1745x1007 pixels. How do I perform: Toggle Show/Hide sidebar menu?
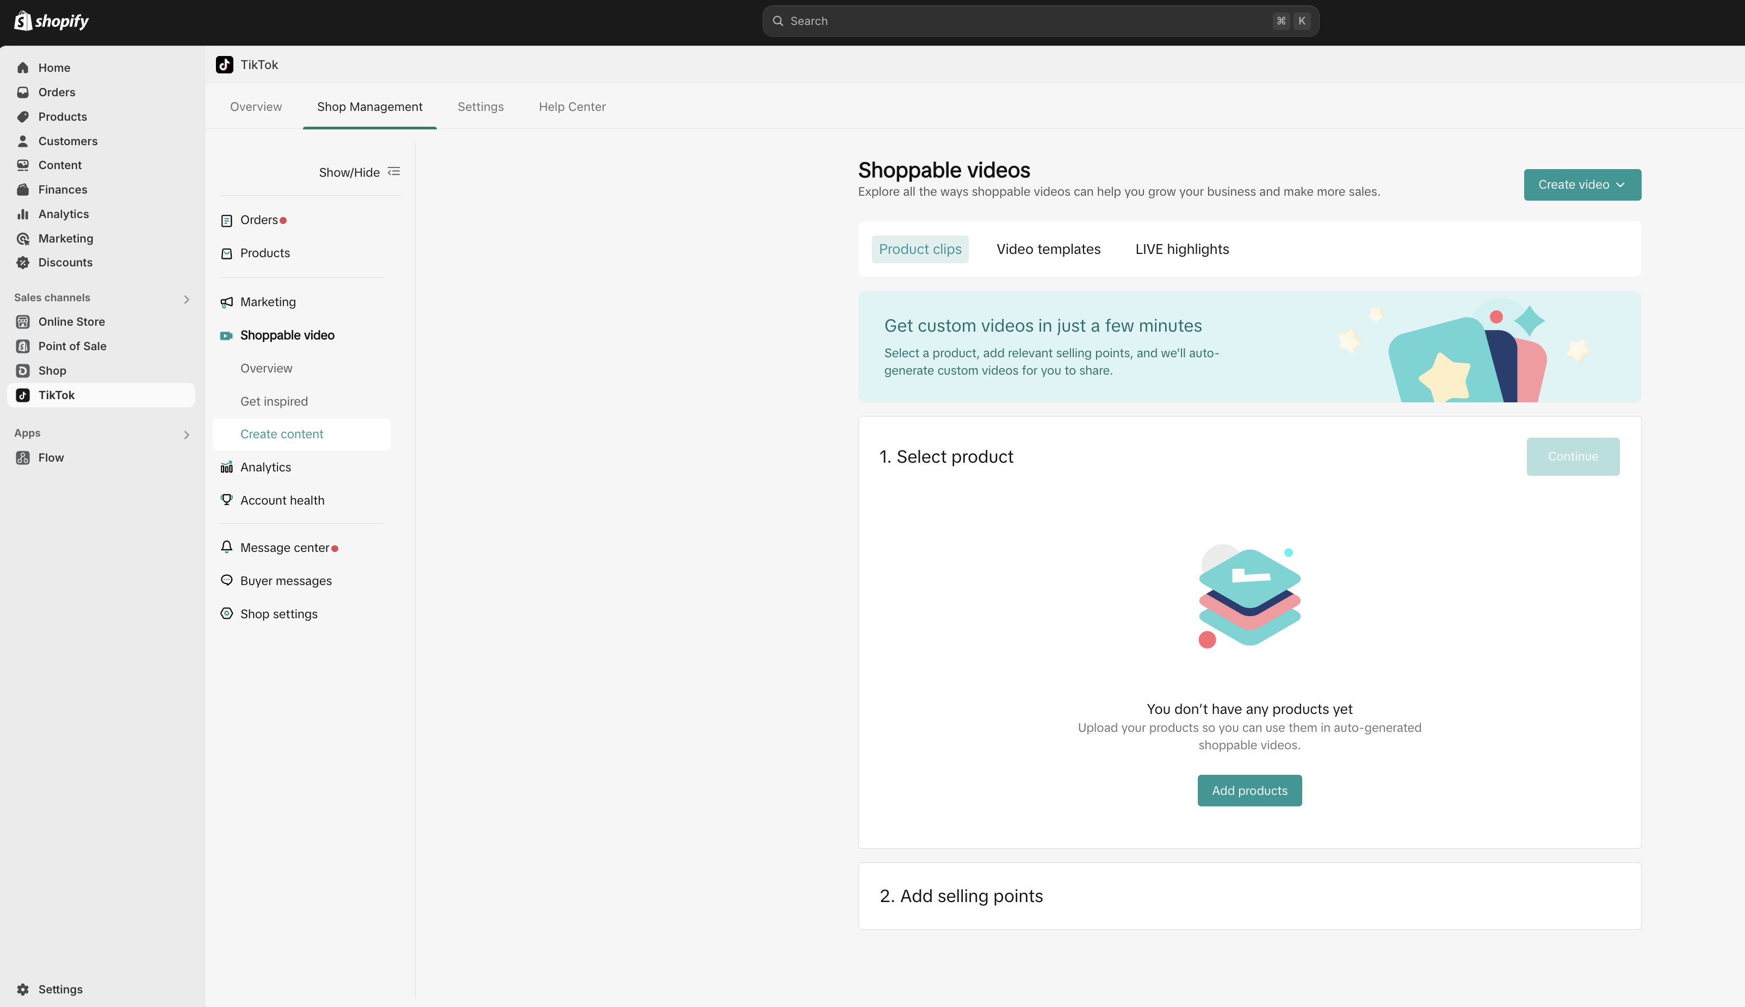pos(394,171)
